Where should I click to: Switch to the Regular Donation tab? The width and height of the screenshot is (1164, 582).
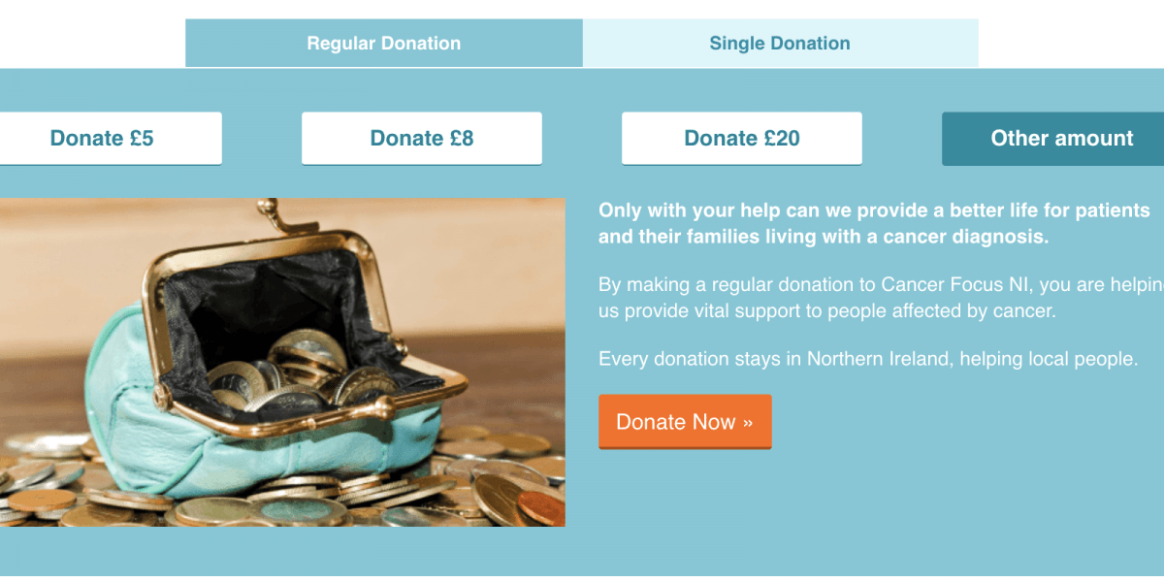pos(384,44)
